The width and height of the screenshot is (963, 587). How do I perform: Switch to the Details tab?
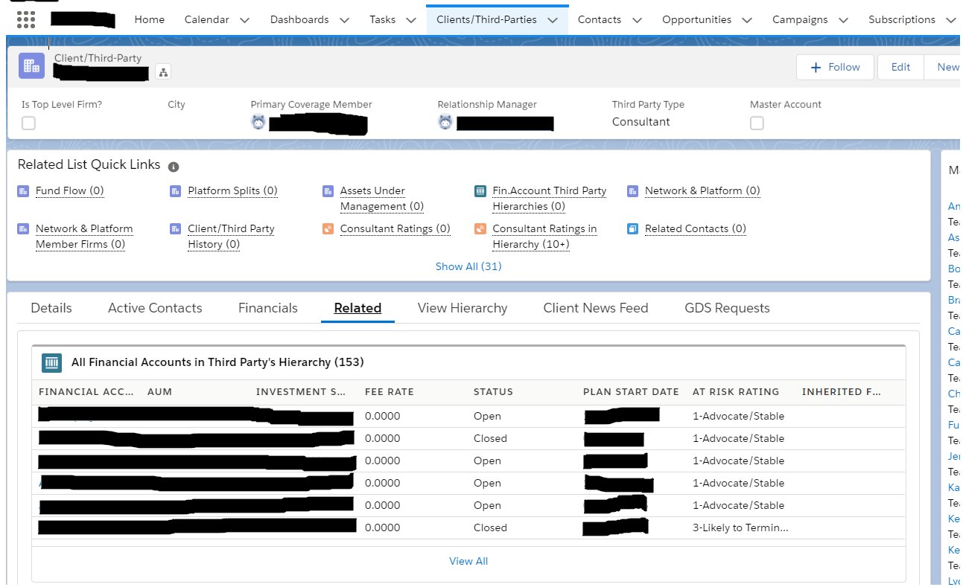[x=51, y=307]
